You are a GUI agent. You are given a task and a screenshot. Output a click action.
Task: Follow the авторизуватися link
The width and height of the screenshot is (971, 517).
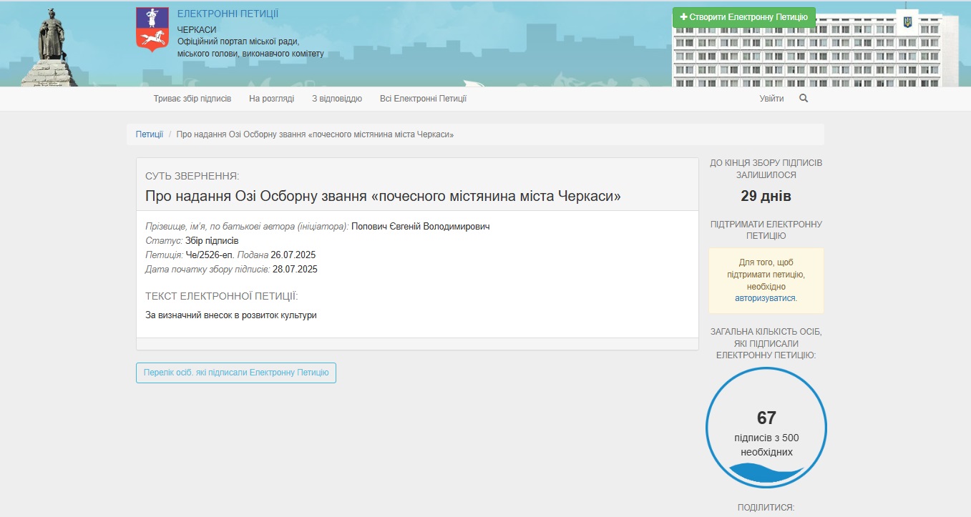[765, 298]
